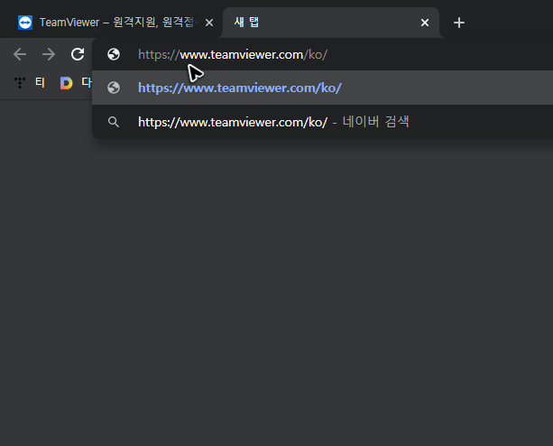553x446 pixels.
Task: Open the blue teamviewer.com/ko/ URL suggestion
Action: point(322,88)
